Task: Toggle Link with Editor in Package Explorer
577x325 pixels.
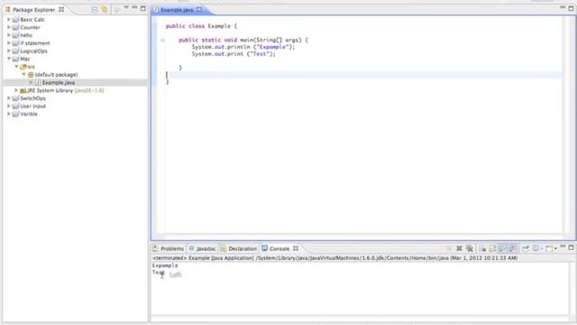Action: pos(105,10)
